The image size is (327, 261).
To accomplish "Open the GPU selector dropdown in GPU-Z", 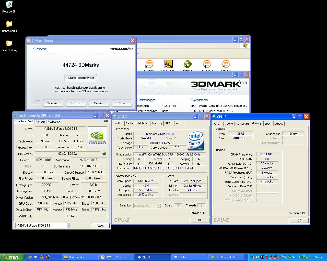I will click(68, 226).
